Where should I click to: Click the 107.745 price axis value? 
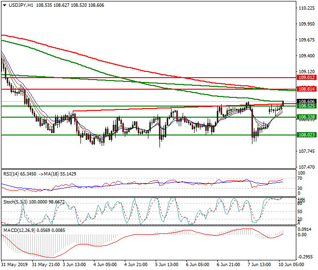pyautogui.click(x=306, y=151)
